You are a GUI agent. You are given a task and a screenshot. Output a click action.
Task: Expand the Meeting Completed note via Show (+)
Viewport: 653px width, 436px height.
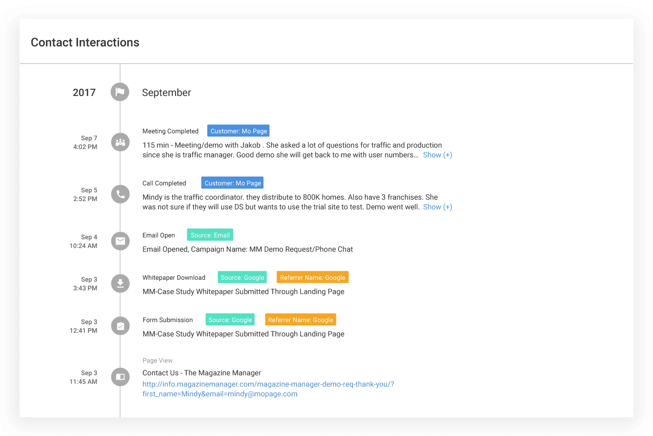tap(437, 154)
